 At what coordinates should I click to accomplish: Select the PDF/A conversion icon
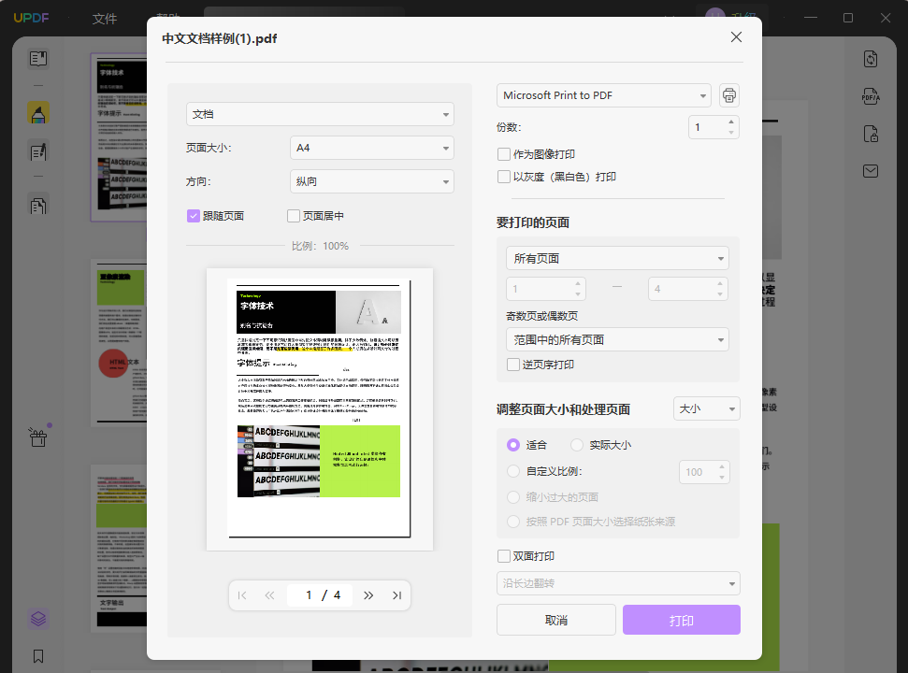pyautogui.click(x=870, y=95)
